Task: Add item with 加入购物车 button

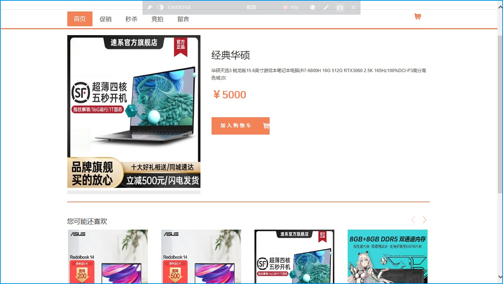Action: click(240, 126)
